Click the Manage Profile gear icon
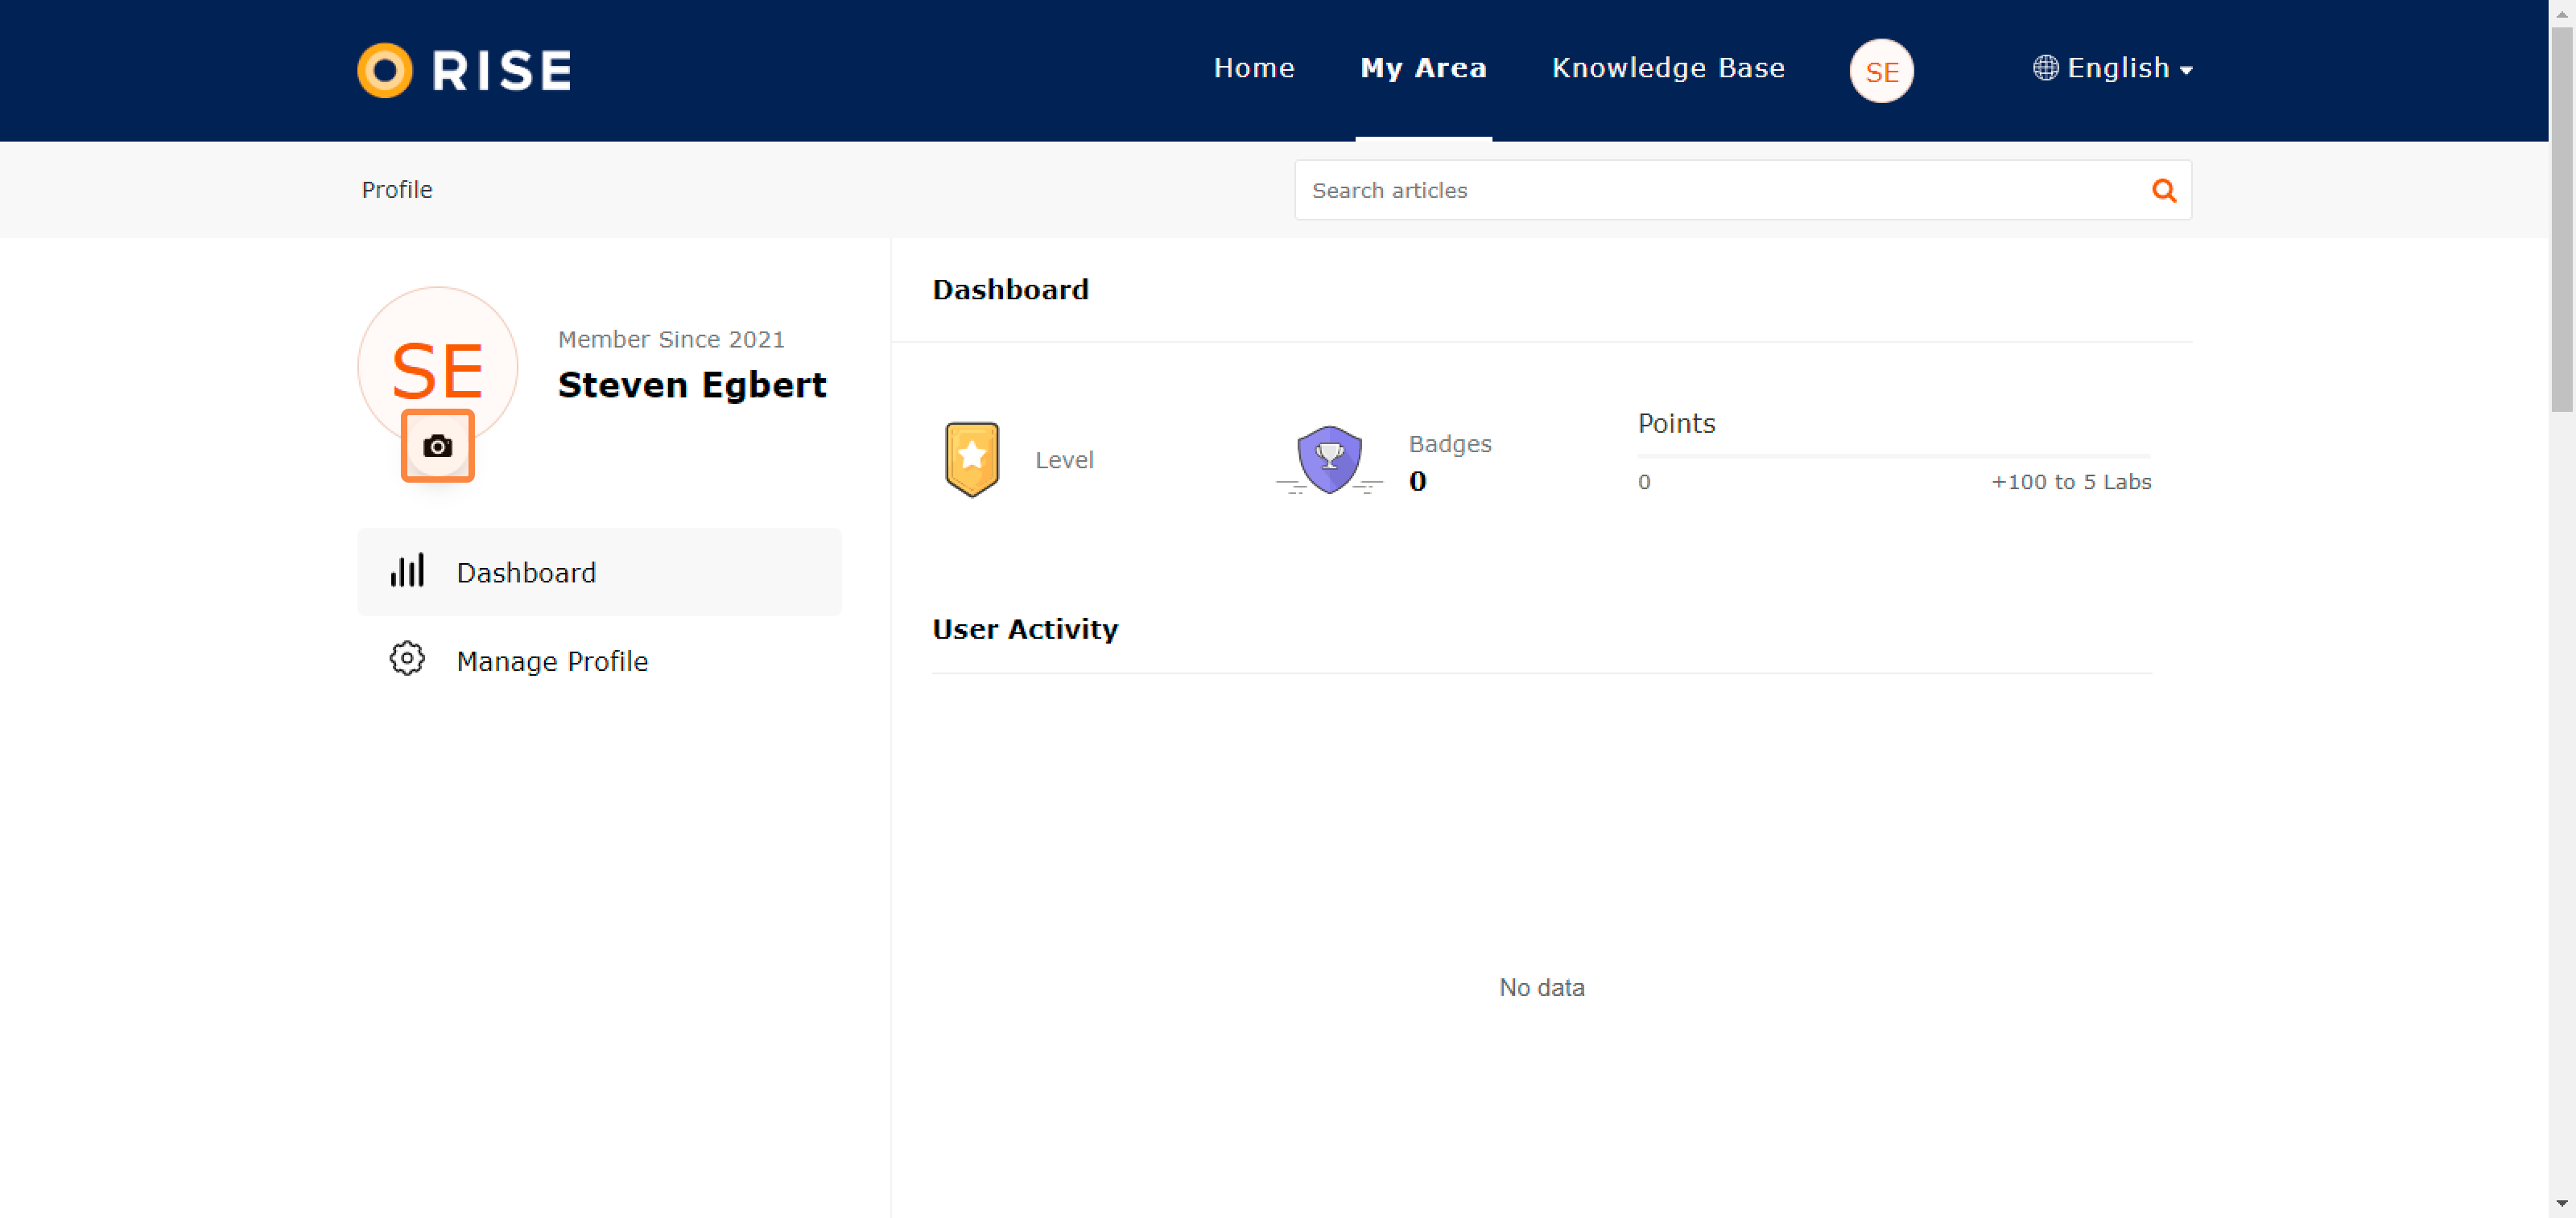 [x=407, y=658]
